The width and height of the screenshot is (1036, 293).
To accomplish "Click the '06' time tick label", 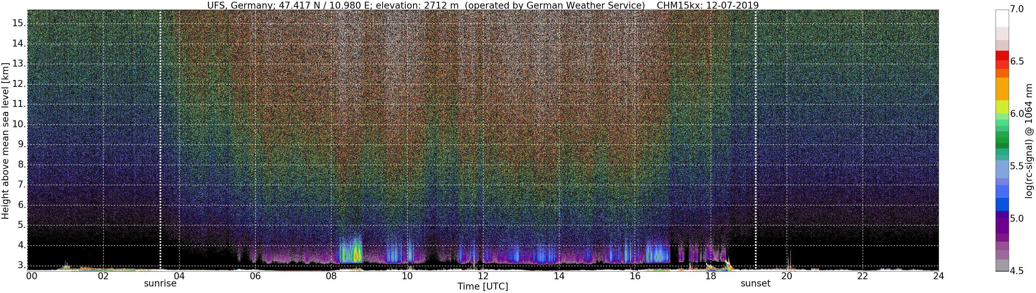I will [255, 276].
